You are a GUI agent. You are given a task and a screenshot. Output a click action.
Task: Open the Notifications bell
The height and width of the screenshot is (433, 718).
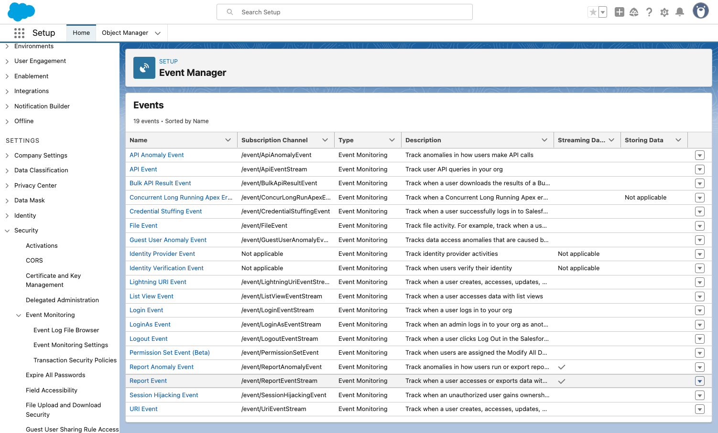pos(679,12)
